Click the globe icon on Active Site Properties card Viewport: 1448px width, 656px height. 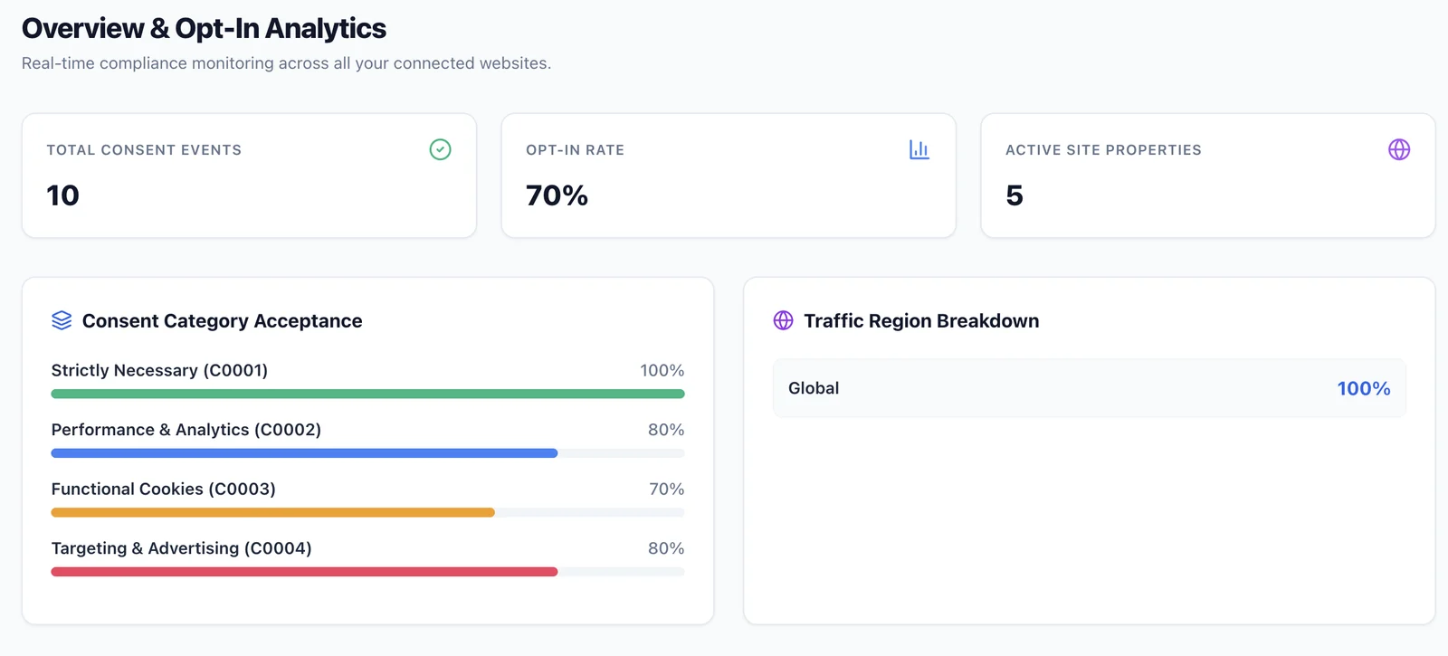1399,149
